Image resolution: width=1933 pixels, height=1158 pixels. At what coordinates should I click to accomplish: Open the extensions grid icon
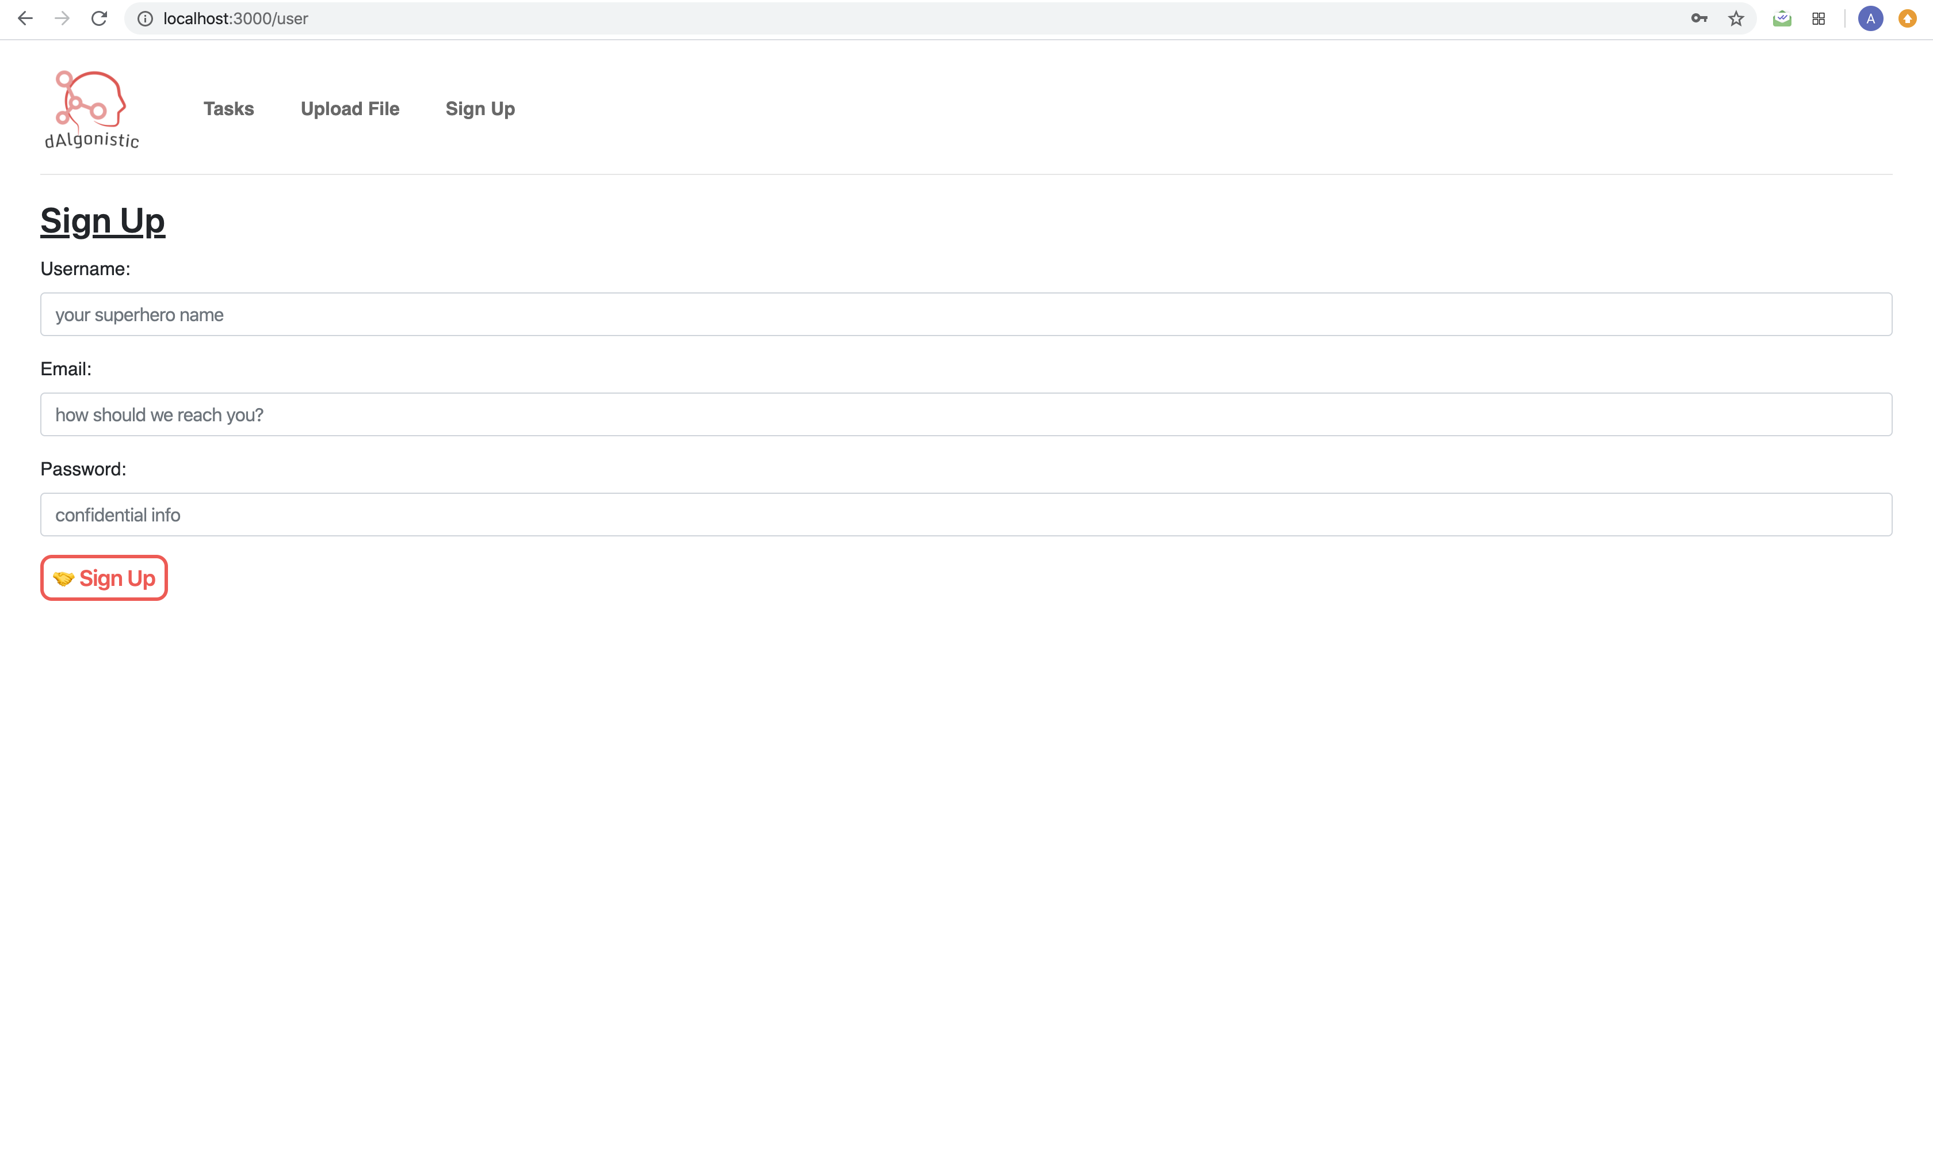pyautogui.click(x=1819, y=19)
